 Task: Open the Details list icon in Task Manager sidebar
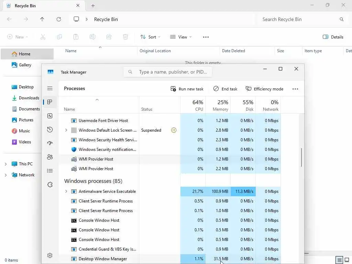[x=50, y=171]
